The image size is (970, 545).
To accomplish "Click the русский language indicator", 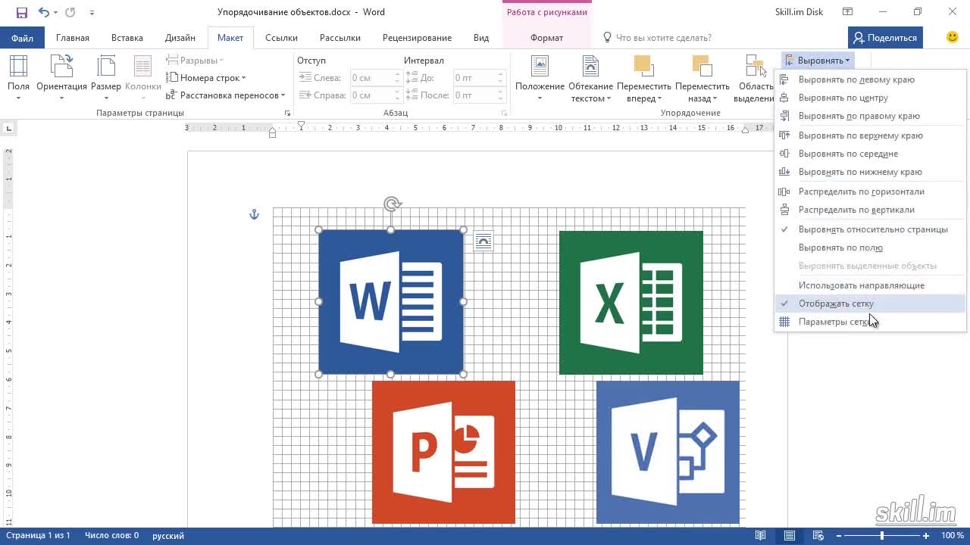I will point(168,536).
